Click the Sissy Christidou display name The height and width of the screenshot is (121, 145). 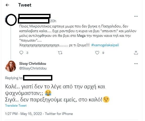click(x=33, y=64)
